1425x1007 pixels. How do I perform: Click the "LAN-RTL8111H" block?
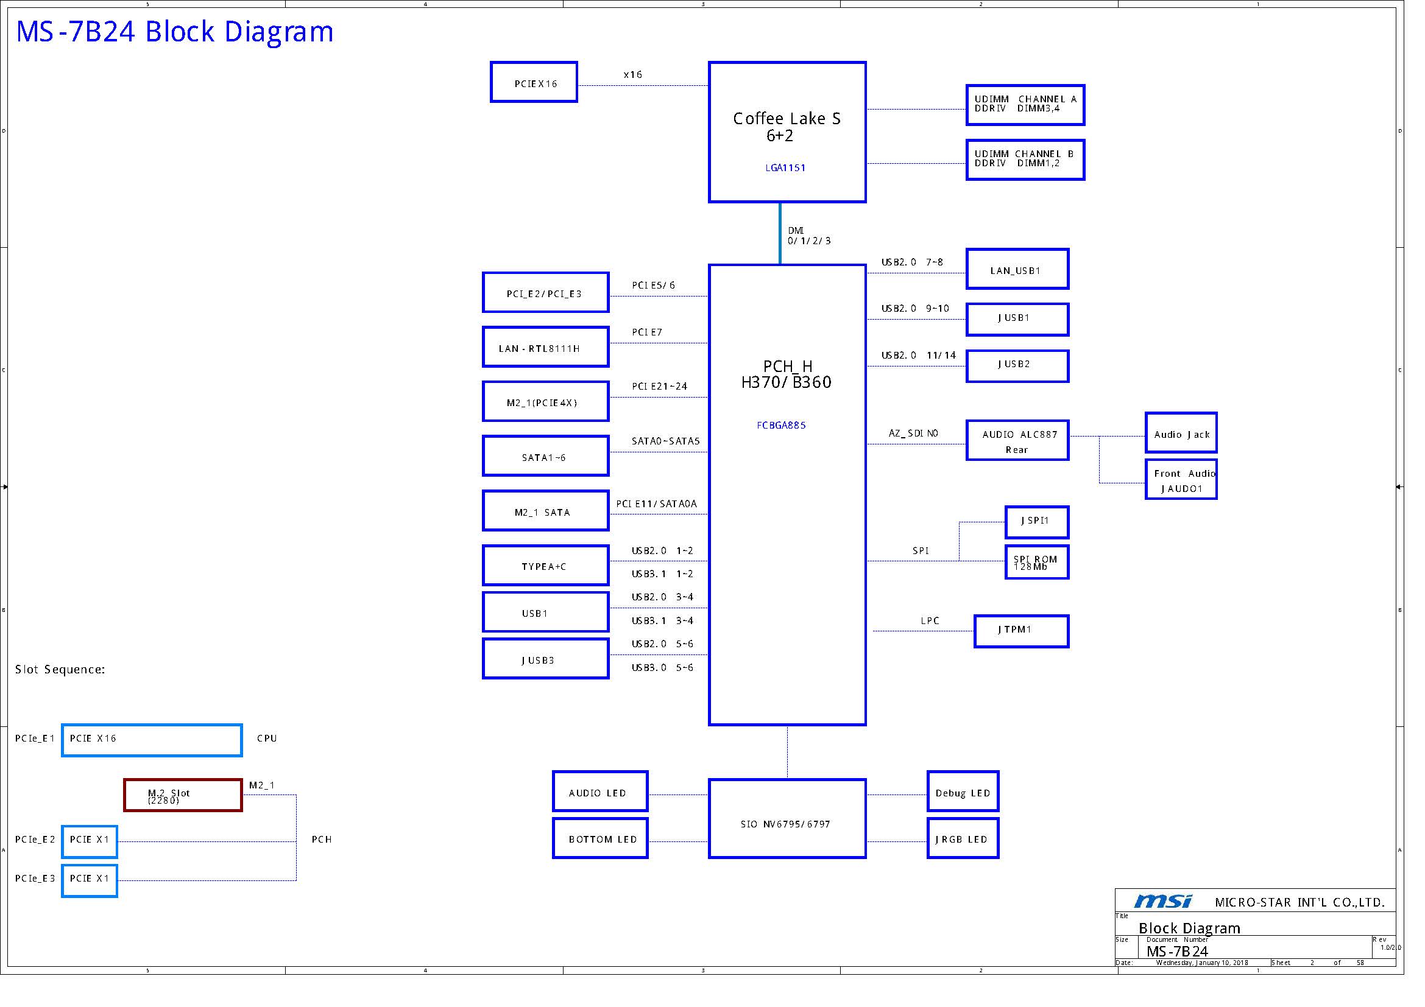pos(545,346)
